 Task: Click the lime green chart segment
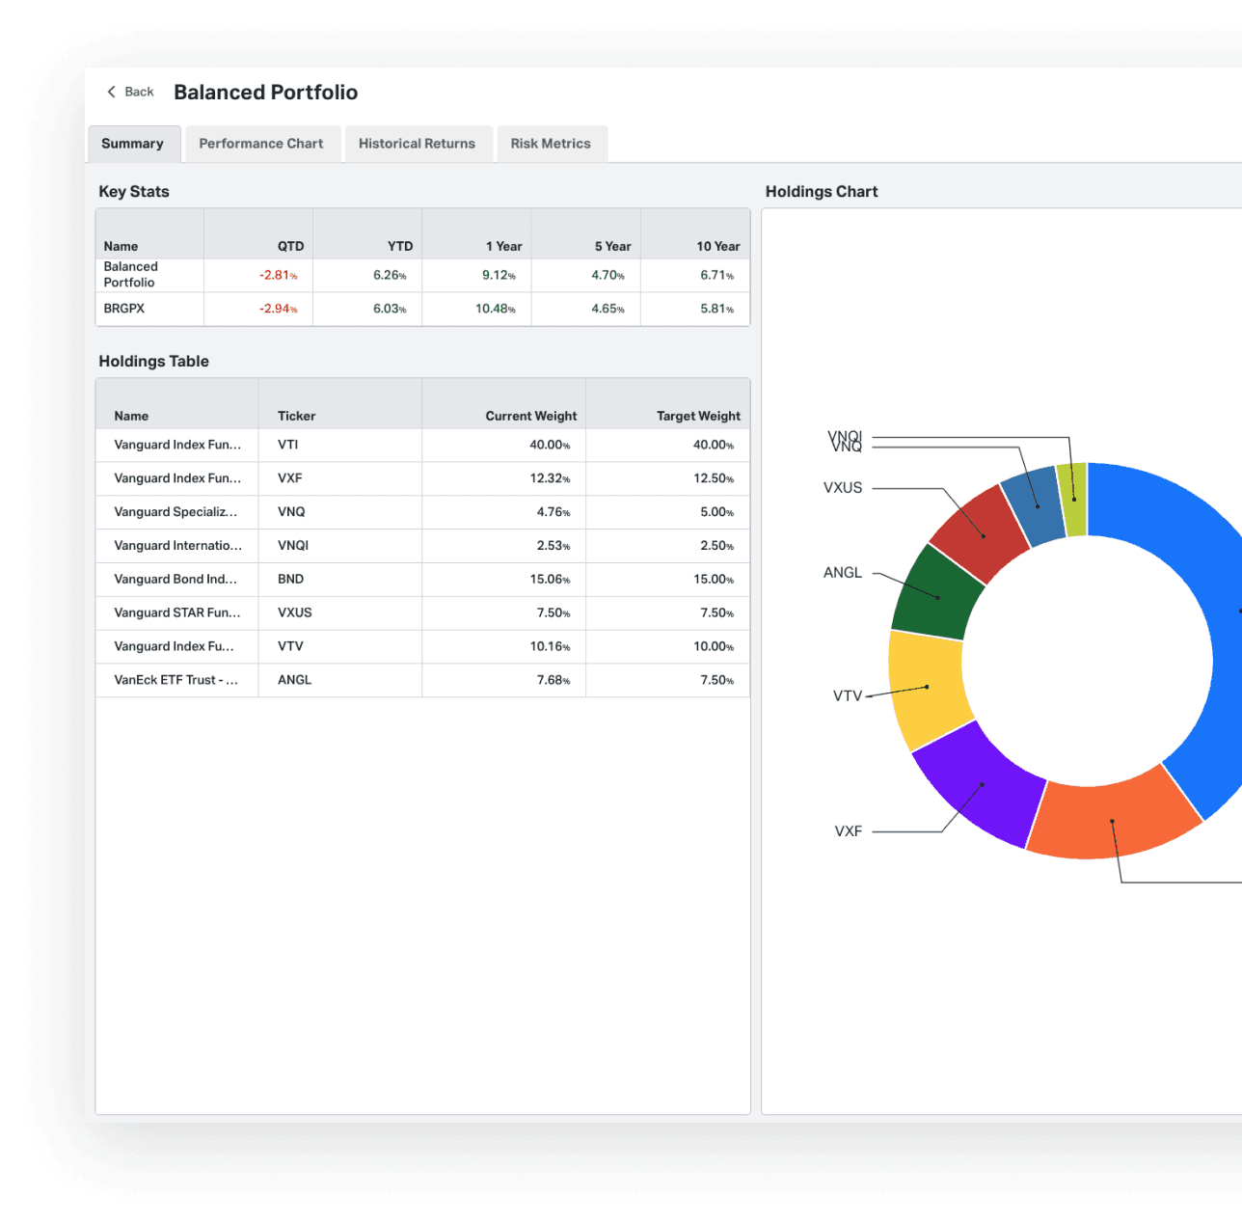(x=1073, y=498)
